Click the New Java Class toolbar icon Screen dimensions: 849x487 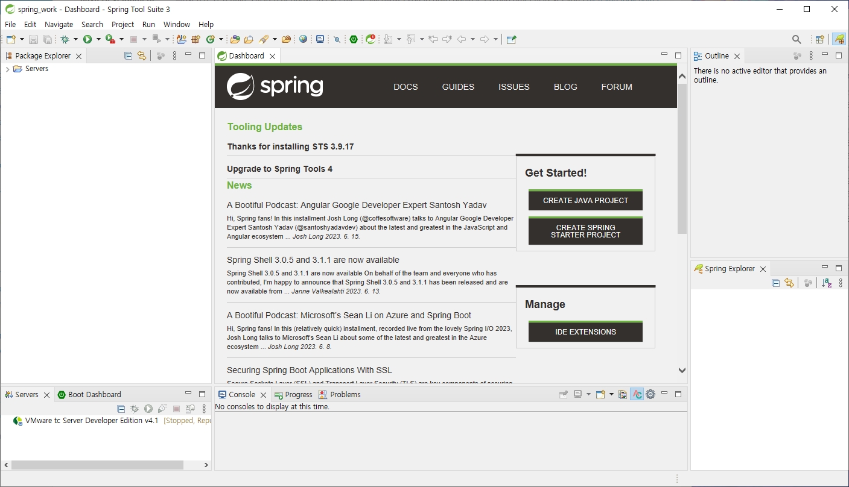(211, 39)
